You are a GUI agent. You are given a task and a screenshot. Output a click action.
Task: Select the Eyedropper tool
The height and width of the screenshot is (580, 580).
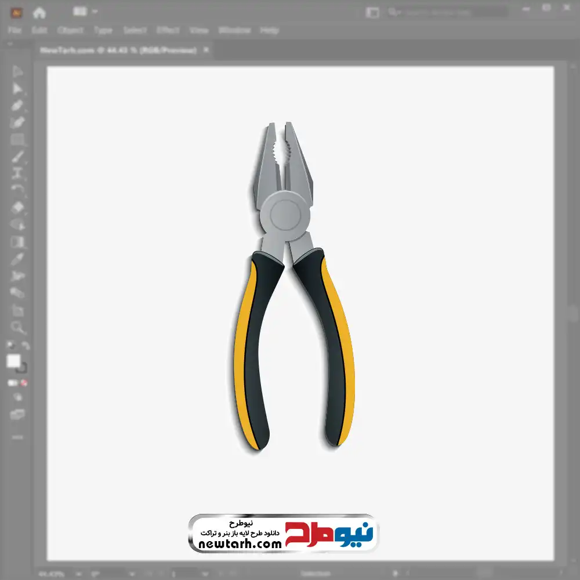(17, 259)
